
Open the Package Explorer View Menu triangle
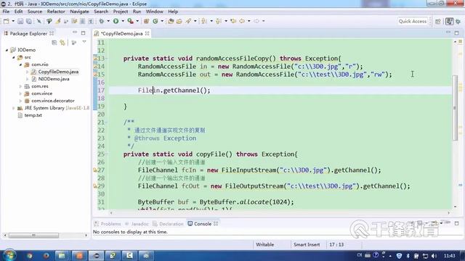(84, 42)
